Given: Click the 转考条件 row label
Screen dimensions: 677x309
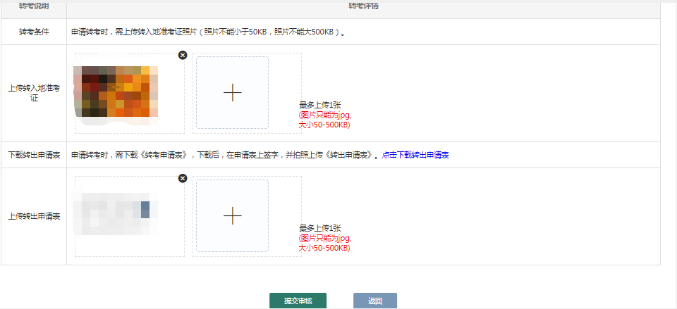Looking at the screenshot, I should (x=34, y=32).
